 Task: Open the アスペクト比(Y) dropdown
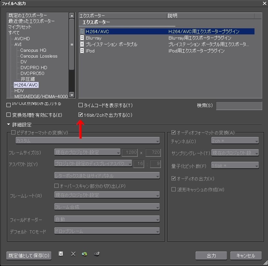point(93,163)
